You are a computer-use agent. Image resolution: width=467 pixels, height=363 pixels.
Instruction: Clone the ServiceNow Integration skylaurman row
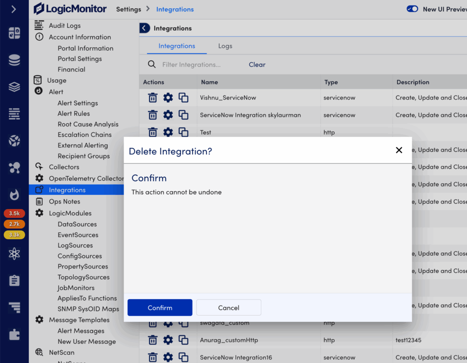click(x=183, y=115)
